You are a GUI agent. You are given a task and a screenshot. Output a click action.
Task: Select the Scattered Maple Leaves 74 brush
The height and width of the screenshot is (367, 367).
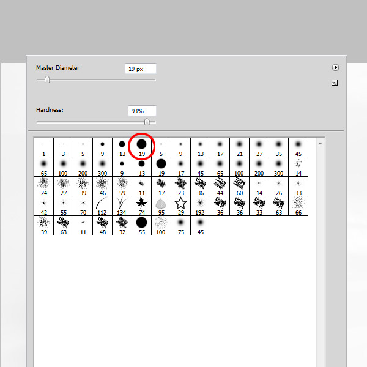click(x=142, y=206)
